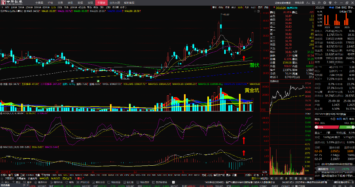Click the MACD(12,26,9) panel title
This screenshot has width=355, height=187.
pyautogui.click(x=12, y=147)
